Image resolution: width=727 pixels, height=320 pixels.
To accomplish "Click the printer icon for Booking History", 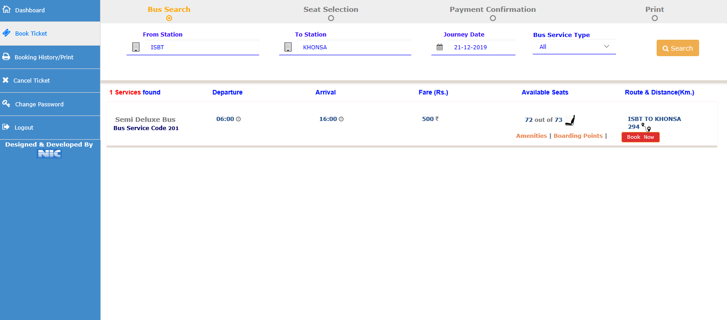I will [x=6, y=57].
